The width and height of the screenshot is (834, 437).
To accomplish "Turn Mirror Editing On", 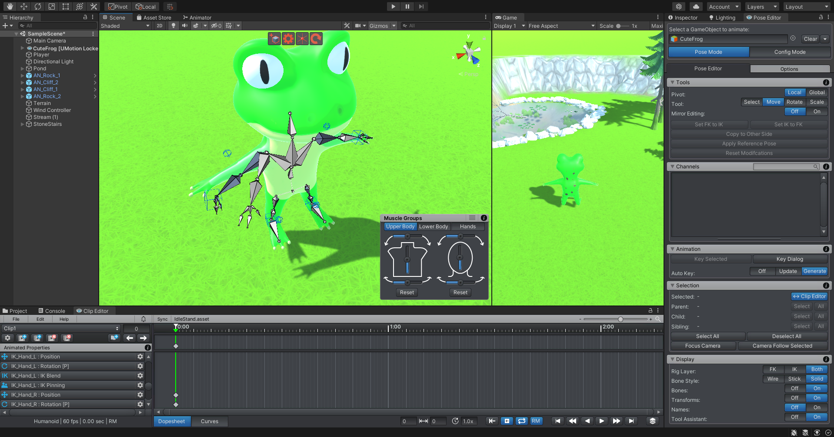I will pos(817,112).
